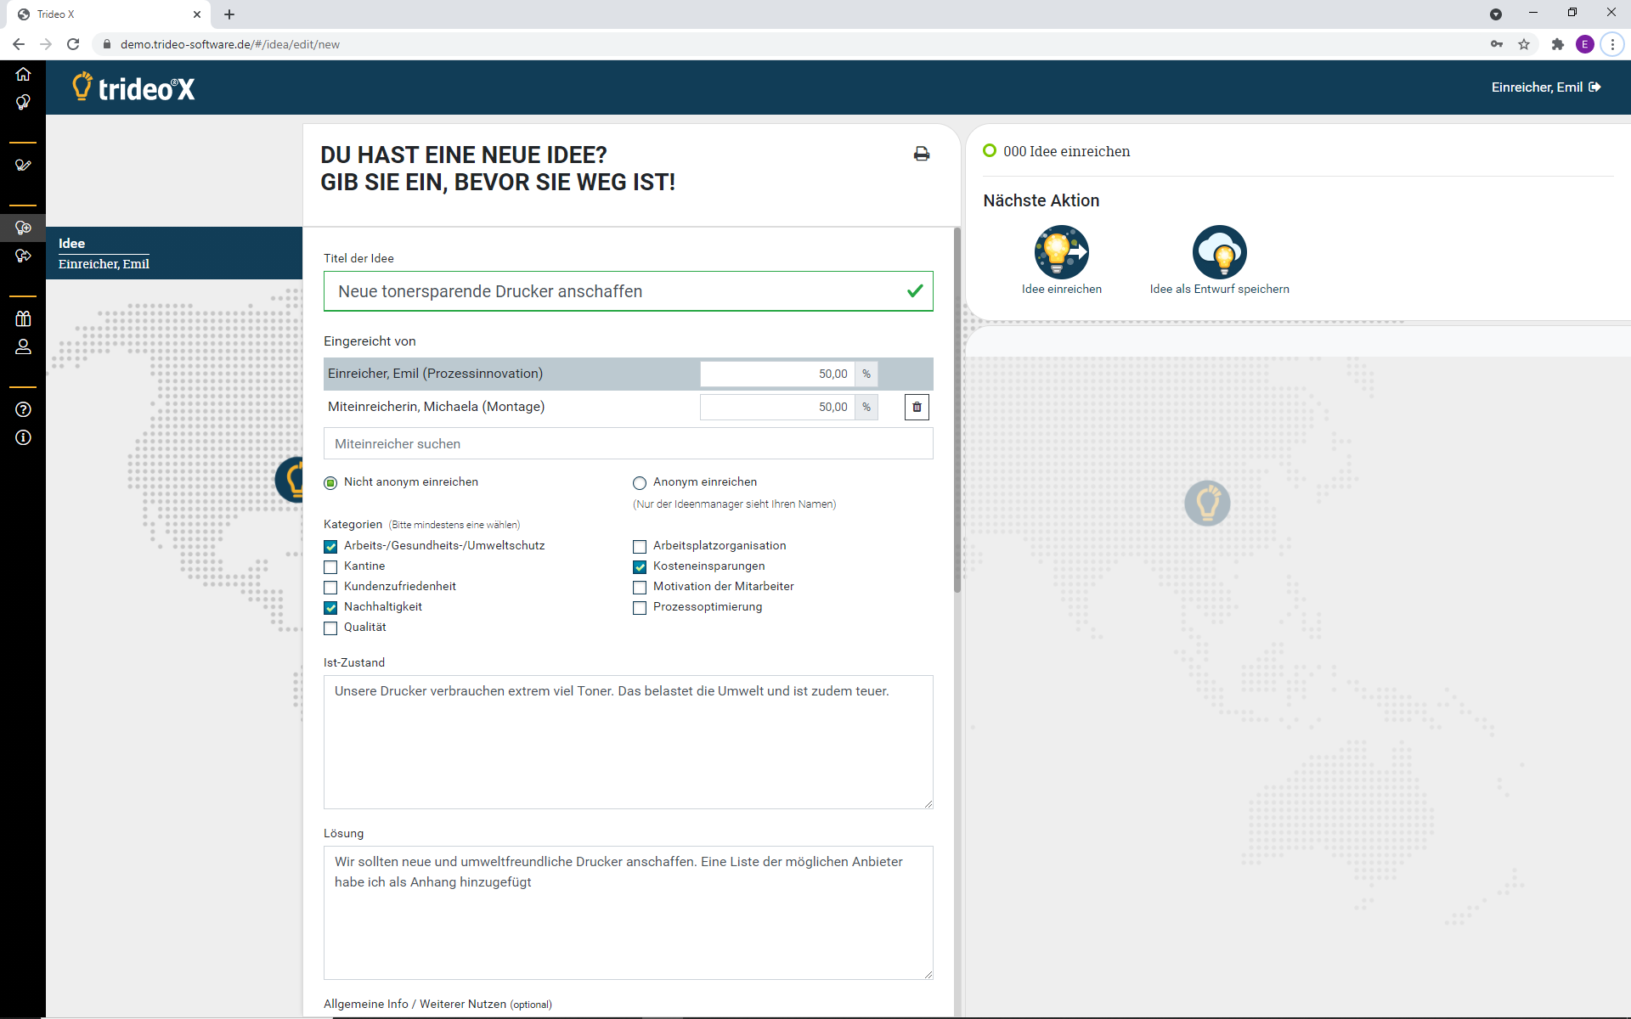The image size is (1631, 1019).
Task: Open a new browser tab
Action: (229, 14)
